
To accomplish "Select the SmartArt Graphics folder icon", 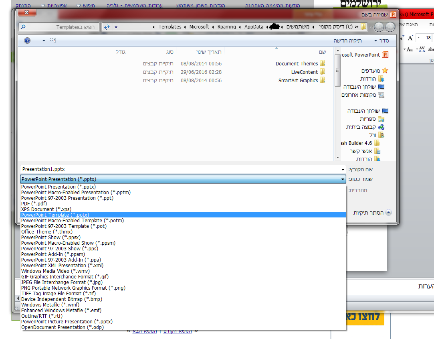I will (323, 80).
